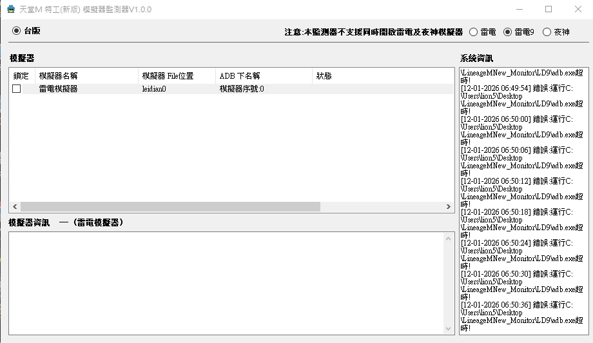The width and height of the screenshot is (593, 343).
Task: Select the 台版 radio button
Action: pyautogui.click(x=16, y=30)
